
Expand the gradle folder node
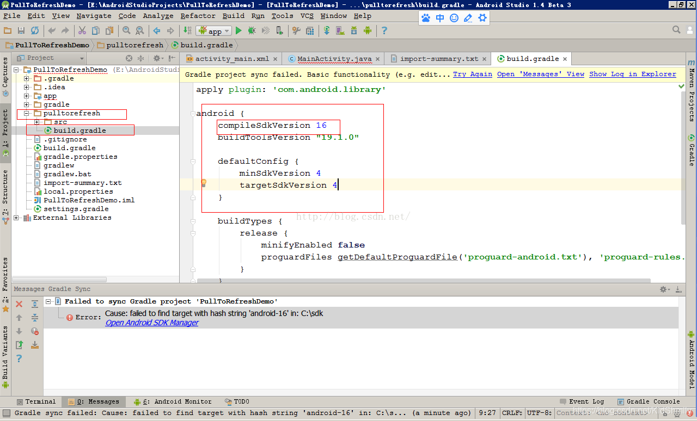click(x=27, y=104)
